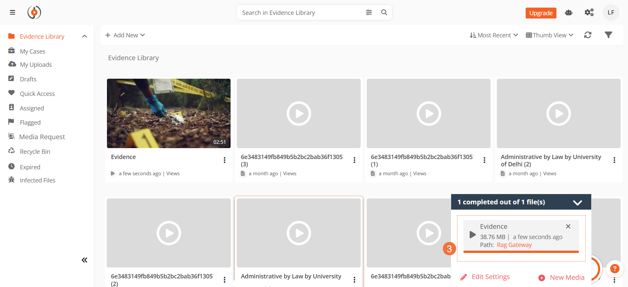
Task: Open options menu for Evidence card
Action: pos(225,160)
